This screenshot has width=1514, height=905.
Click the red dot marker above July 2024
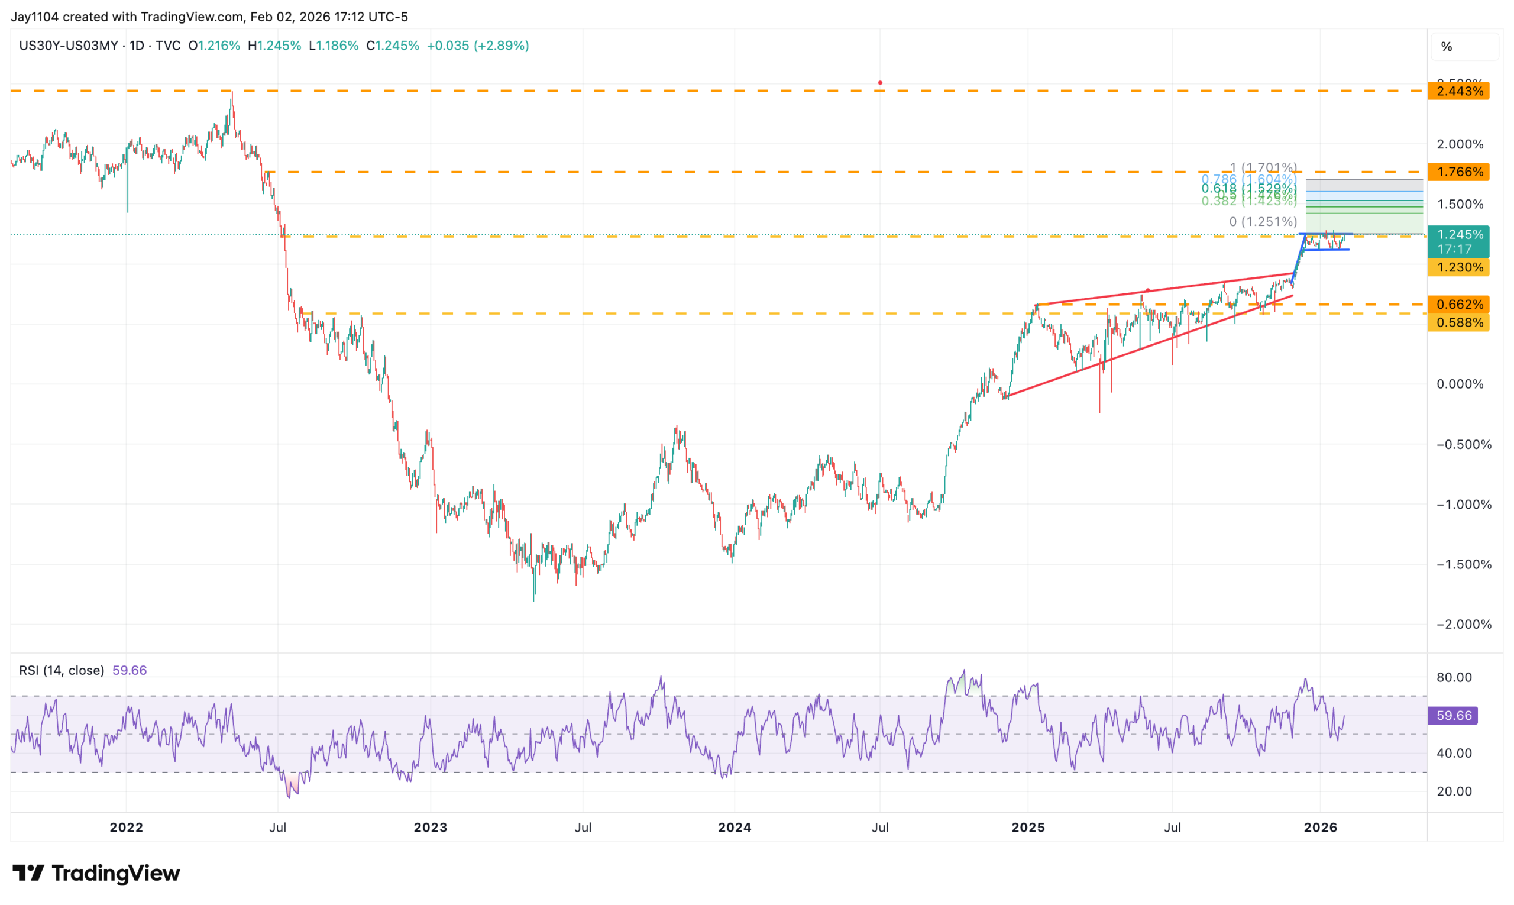(x=880, y=83)
